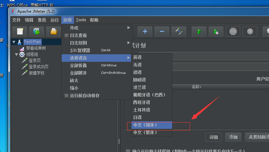This screenshot has width=269, height=152.
Task: Click the Remove (minus) toolbar button
Action: click(x=162, y=31)
